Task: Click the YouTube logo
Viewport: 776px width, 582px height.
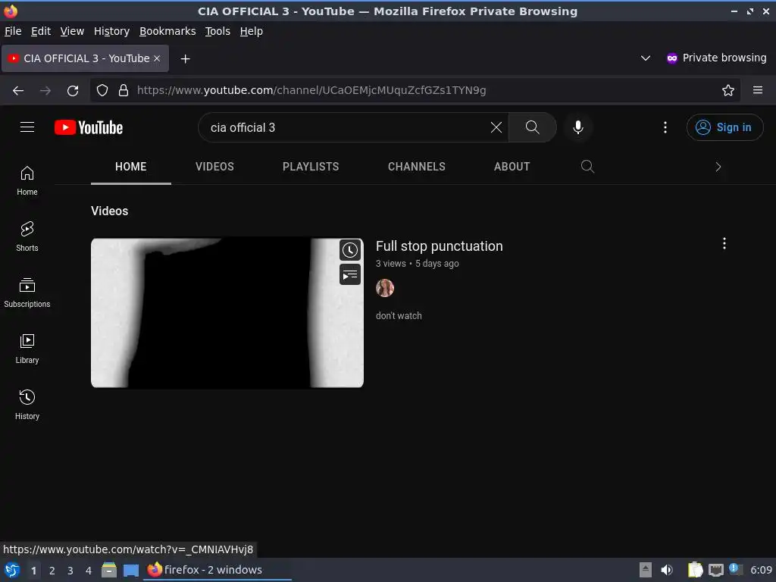Action: (89, 127)
